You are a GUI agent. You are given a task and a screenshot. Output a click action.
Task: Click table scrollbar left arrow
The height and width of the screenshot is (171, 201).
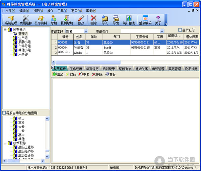54,62
